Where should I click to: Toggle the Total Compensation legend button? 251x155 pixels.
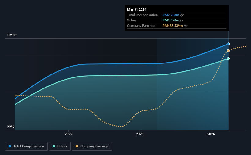point(26,146)
